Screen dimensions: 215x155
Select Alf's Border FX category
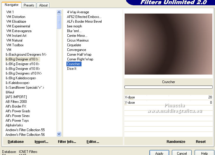16,106
